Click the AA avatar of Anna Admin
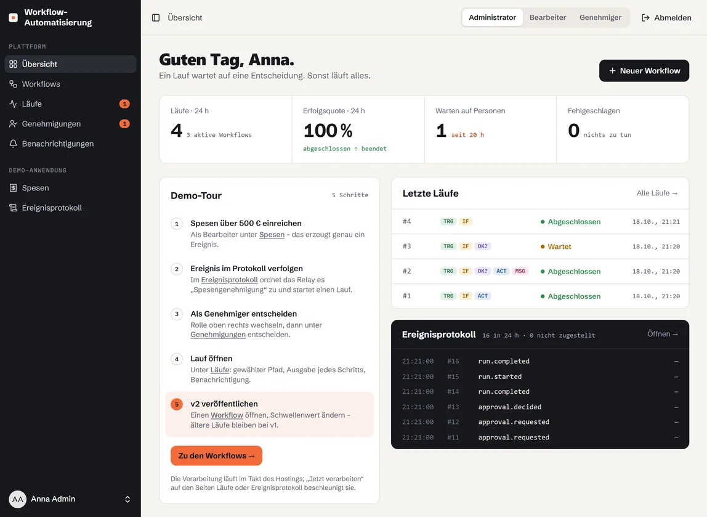The image size is (707, 517). [x=18, y=499]
